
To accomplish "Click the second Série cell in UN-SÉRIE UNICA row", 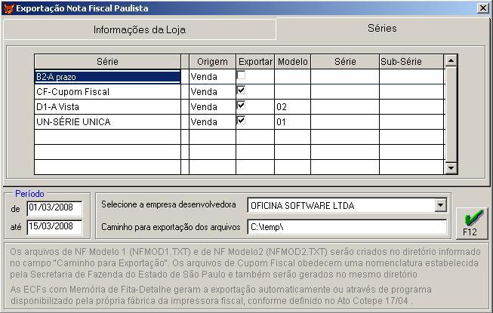I will pyautogui.click(x=345, y=122).
